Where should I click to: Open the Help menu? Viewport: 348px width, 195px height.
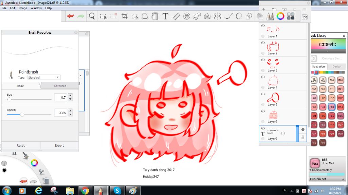coord(48,8)
